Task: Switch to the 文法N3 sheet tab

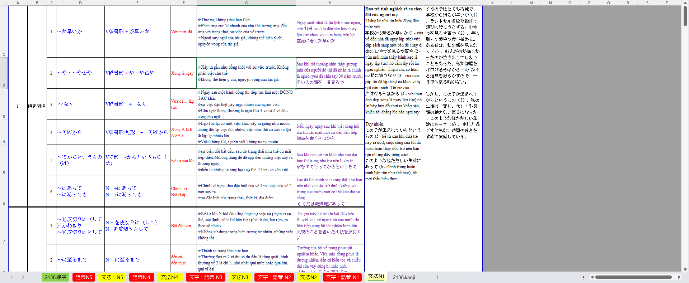Action: coord(240,277)
